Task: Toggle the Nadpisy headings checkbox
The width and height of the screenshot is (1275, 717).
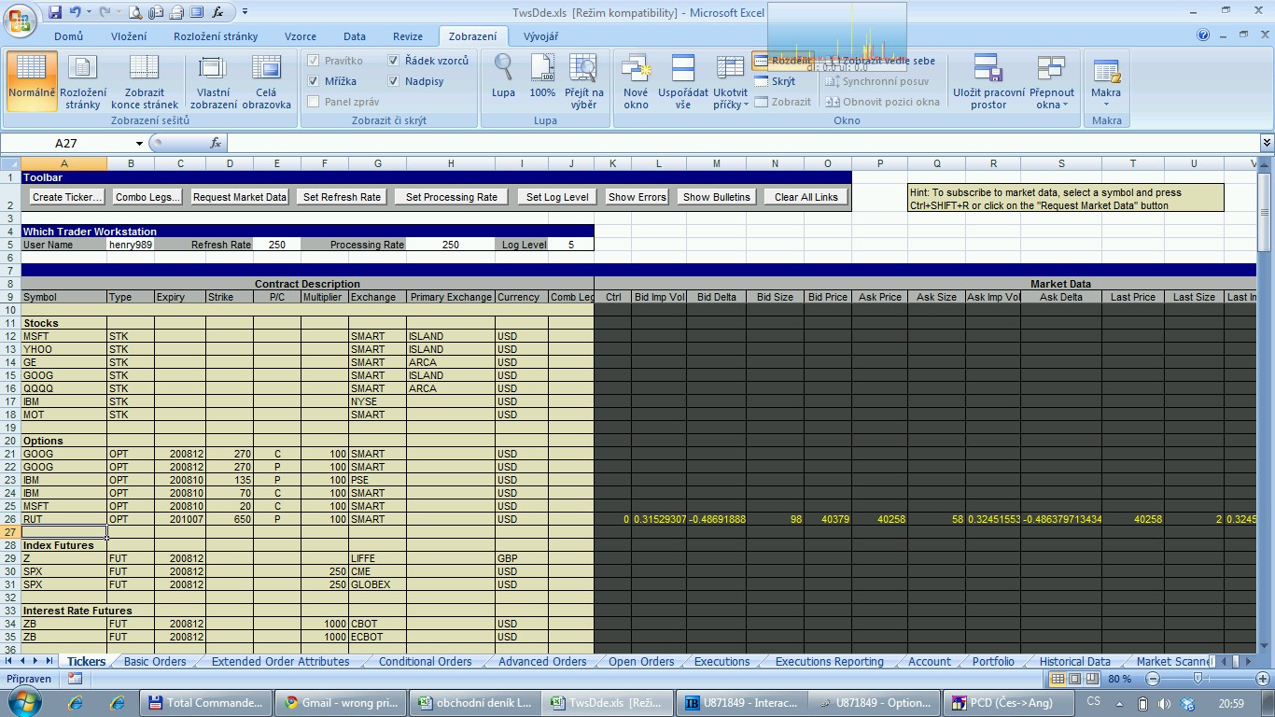Action: pyautogui.click(x=394, y=81)
